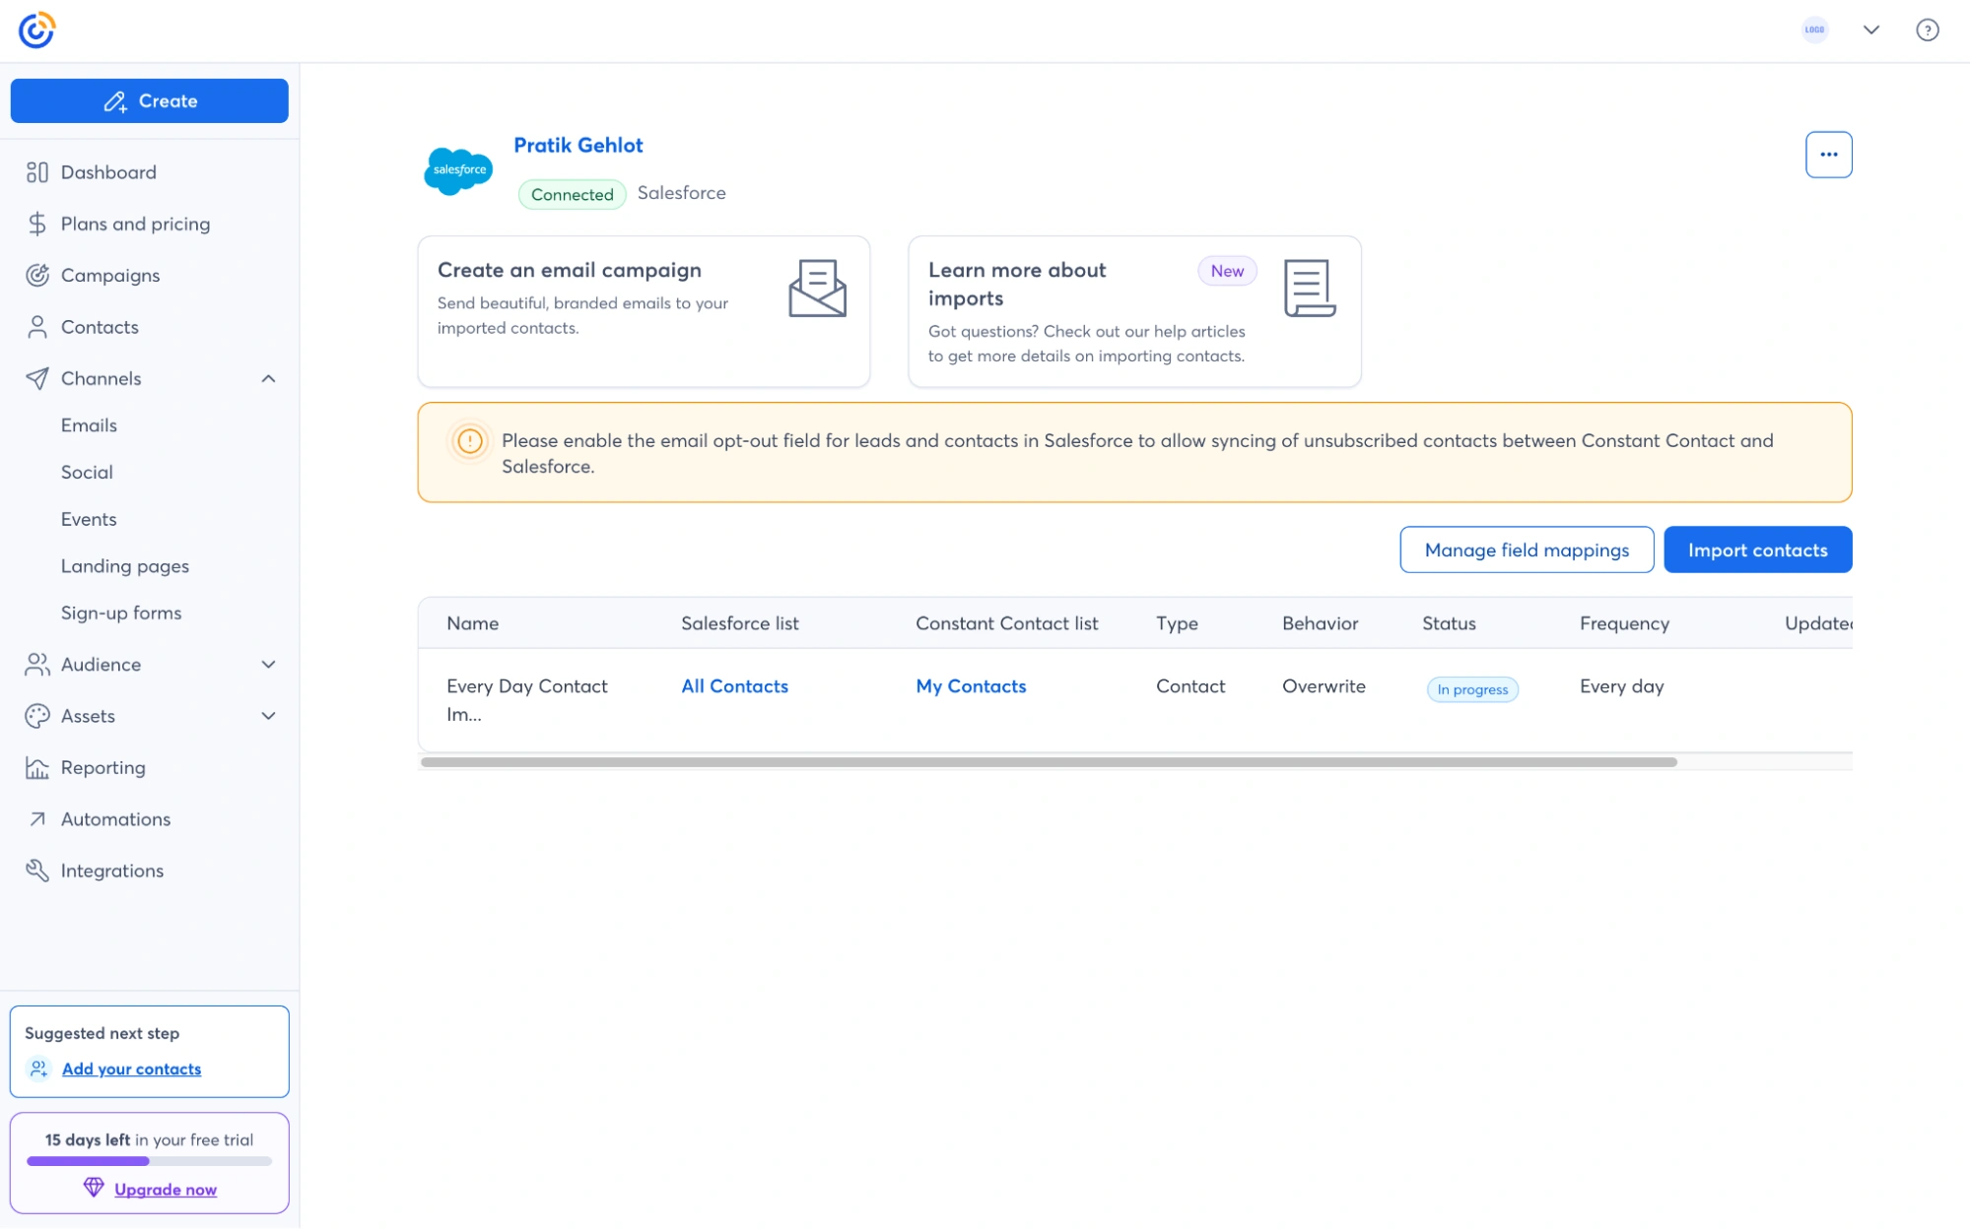The height and width of the screenshot is (1231, 1970).
Task: Open the account dropdown top right
Action: click(x=1868, y=30)
